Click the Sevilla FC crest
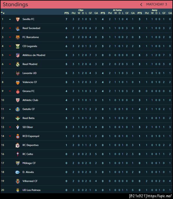Image resolution: width=173 pixels, height=199 pixels. click(18, 19)
